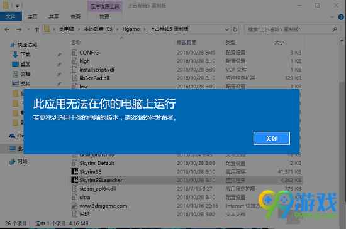346x229 pixels.
Task: Select the 应用程序工具 contextual tab
Action: click(104, 6)
